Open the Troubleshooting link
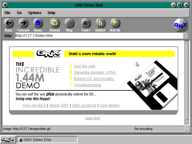Image resolution: width=192 pixels, height=144 pixels. point(87,85)
